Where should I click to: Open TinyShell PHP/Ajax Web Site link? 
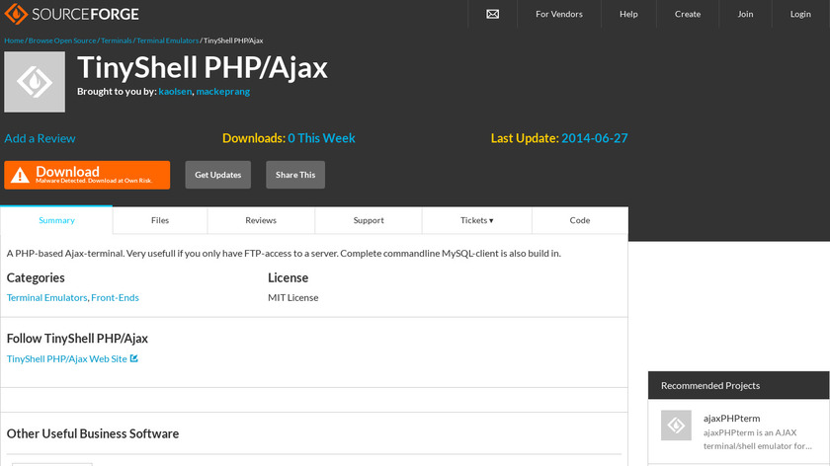(67, 358)
